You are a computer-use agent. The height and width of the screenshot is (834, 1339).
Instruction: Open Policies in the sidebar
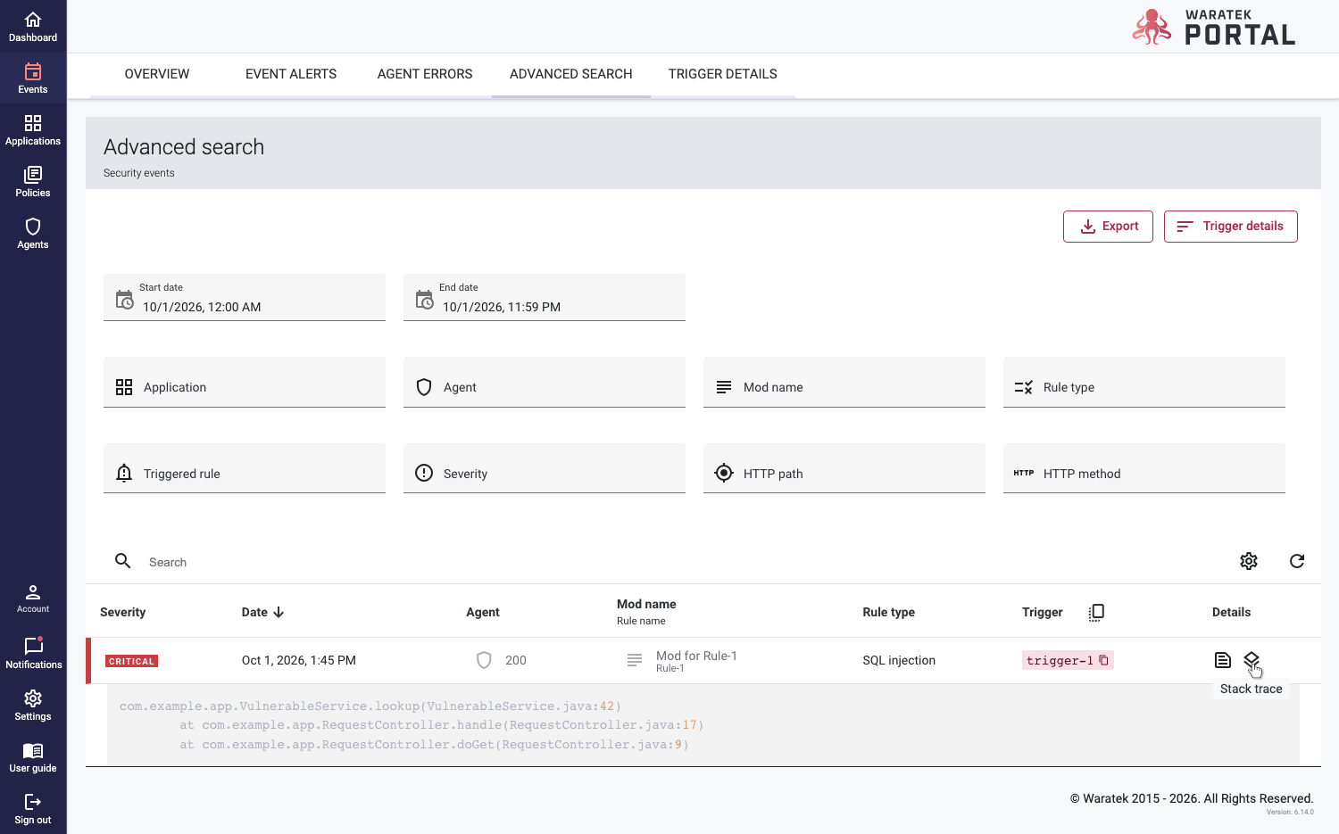(x=33, y=182)
